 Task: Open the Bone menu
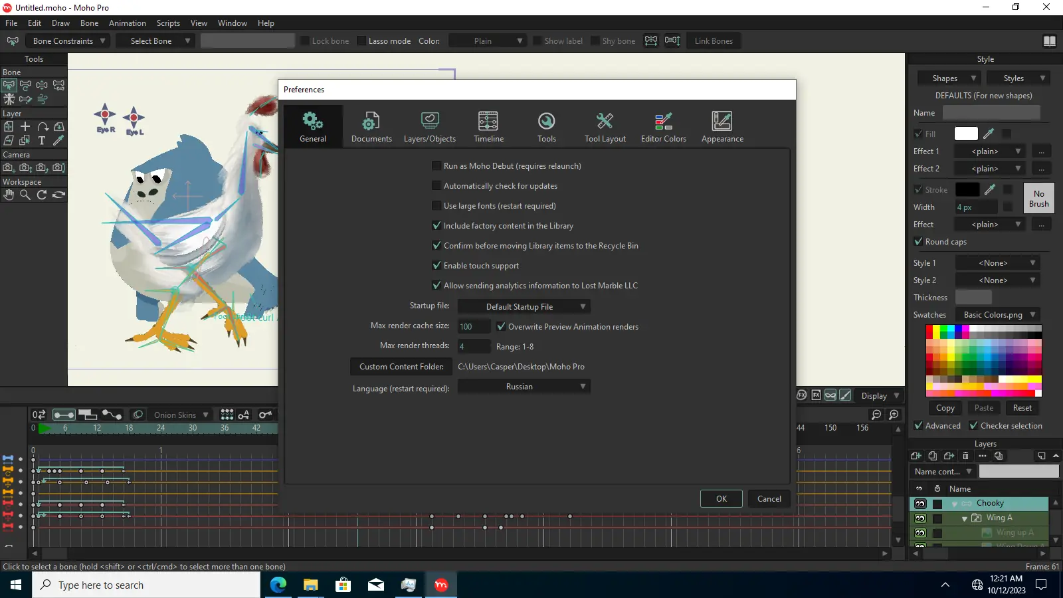[90, 23]
